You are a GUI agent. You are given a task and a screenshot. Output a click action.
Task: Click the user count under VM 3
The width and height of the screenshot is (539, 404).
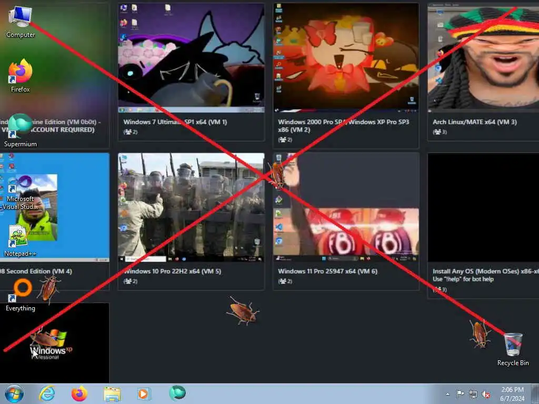point(440,132)
